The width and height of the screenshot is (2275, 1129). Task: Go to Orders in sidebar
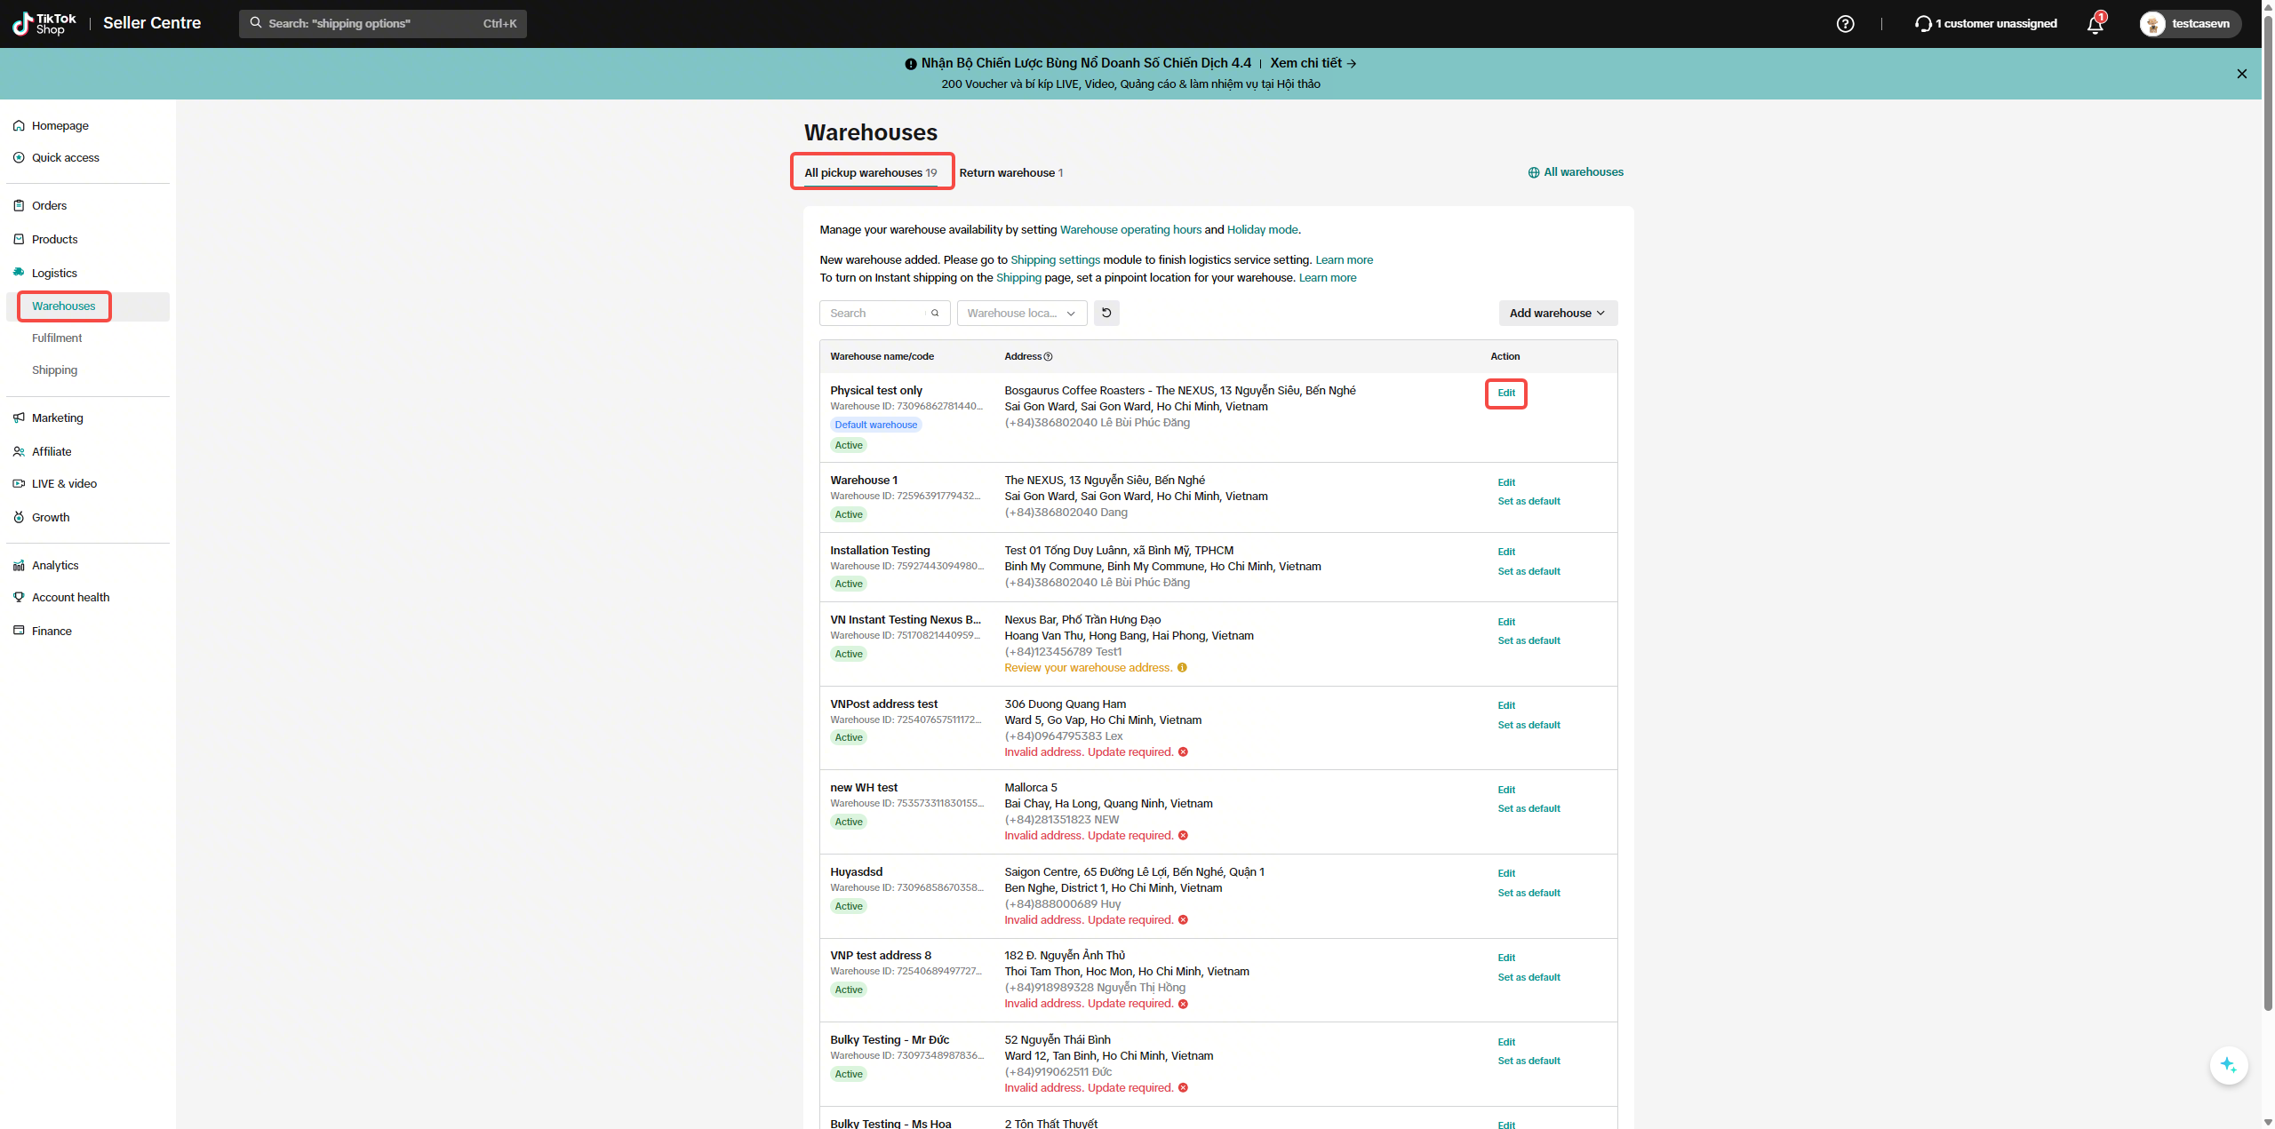click(50, 206)
